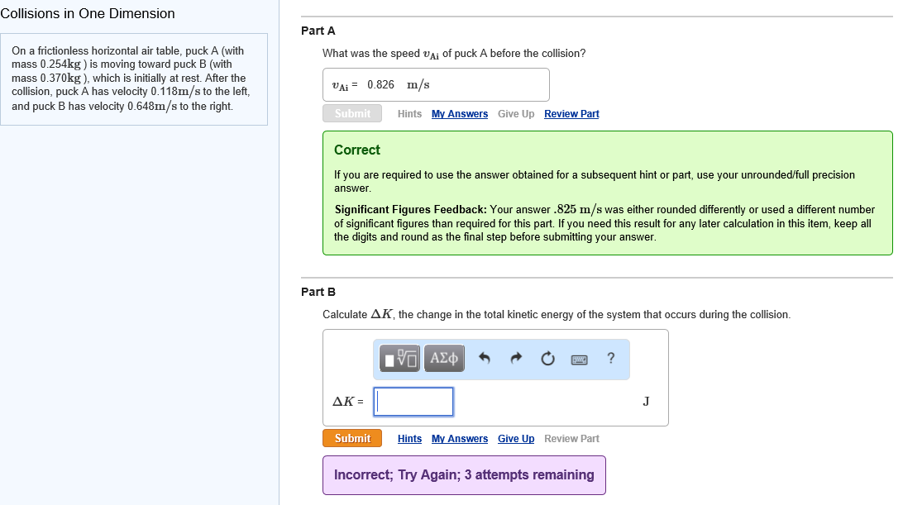Click the disabled Part A Submit button

pyautogui.click(x=352, y=113)
